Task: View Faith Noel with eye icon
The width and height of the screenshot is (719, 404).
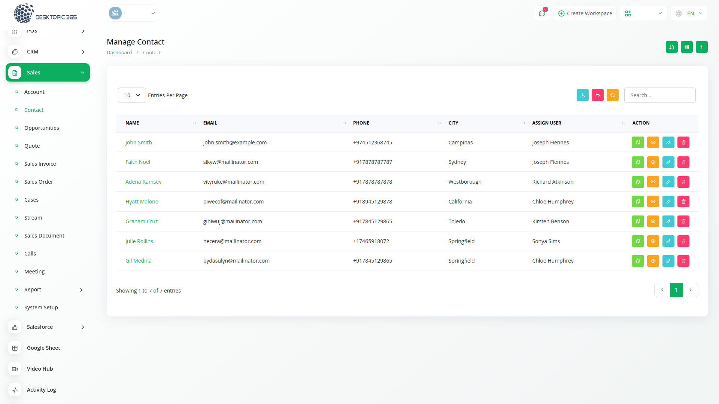Action: pos(653,162)
